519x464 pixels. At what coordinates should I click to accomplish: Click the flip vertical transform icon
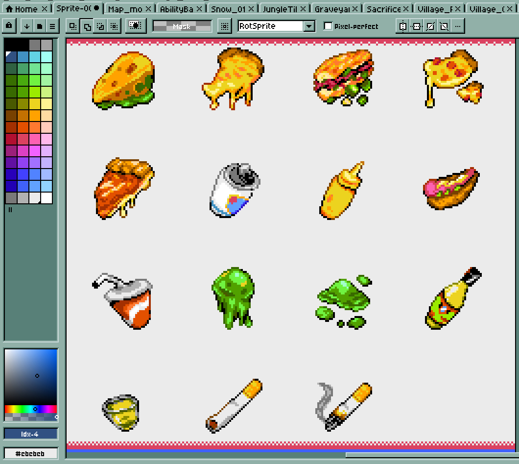tap(417, 26)
